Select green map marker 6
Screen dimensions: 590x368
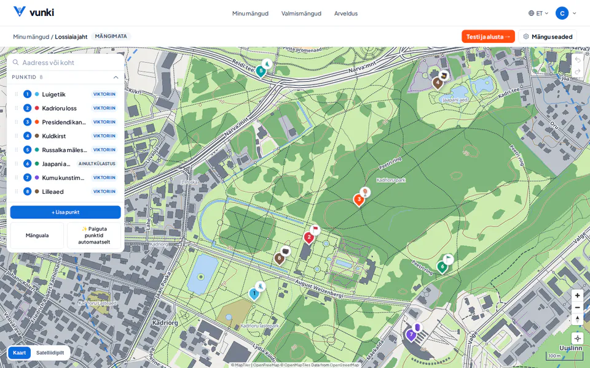[442, 267]
